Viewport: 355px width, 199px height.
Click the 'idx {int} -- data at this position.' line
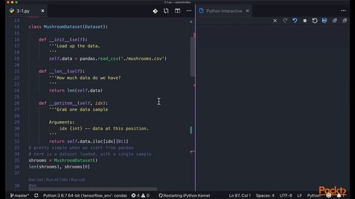[x=104, y=128]
